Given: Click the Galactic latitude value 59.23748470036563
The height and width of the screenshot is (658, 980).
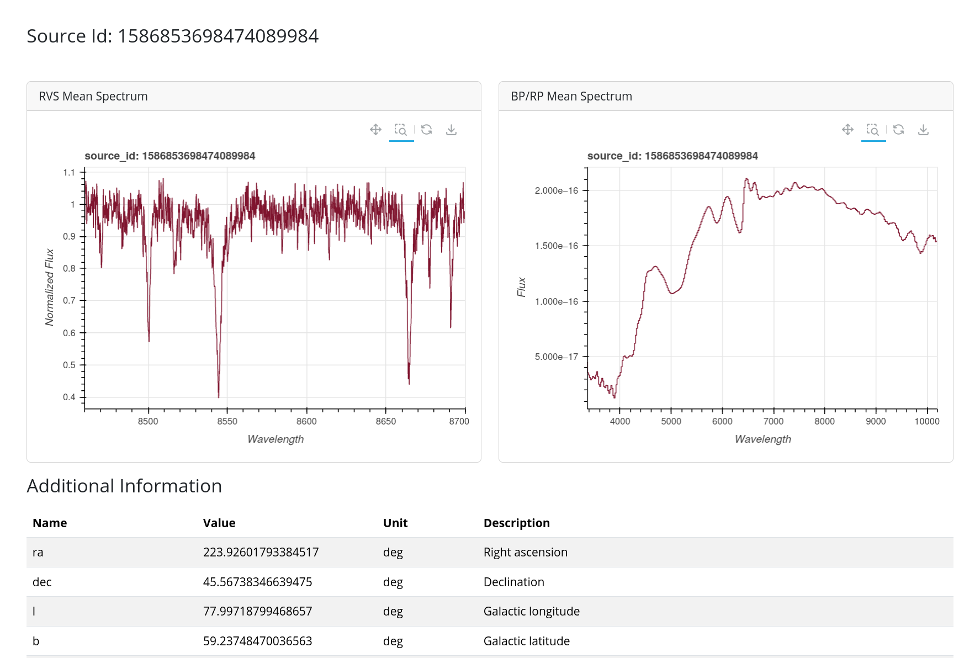Looking at the screenshot, I should coord(257,641).
